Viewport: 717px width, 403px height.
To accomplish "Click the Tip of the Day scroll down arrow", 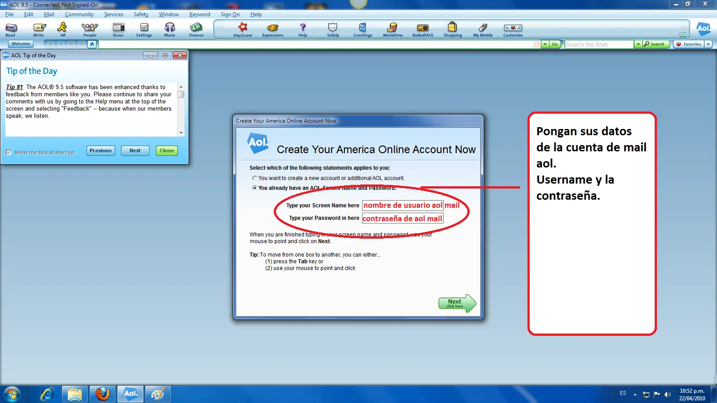I will point(181,133).
